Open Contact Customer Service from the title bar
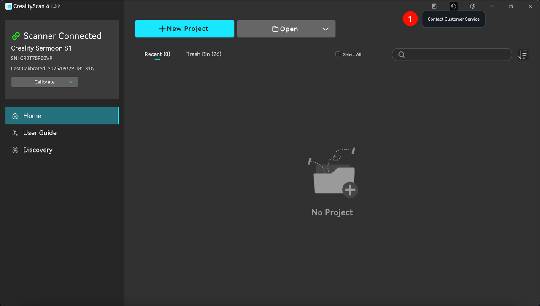 tap(453, 6)
